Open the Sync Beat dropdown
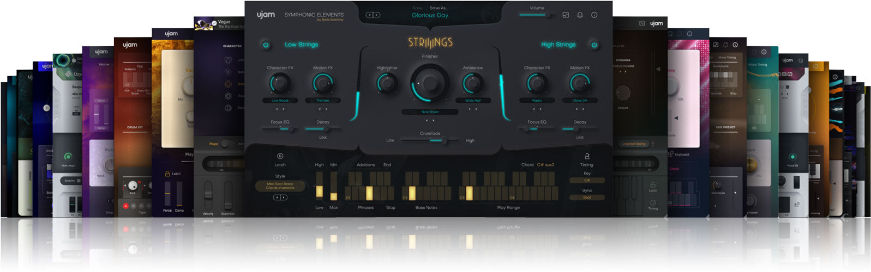Screen dimensions: 871x272 [x=587, y=197]
